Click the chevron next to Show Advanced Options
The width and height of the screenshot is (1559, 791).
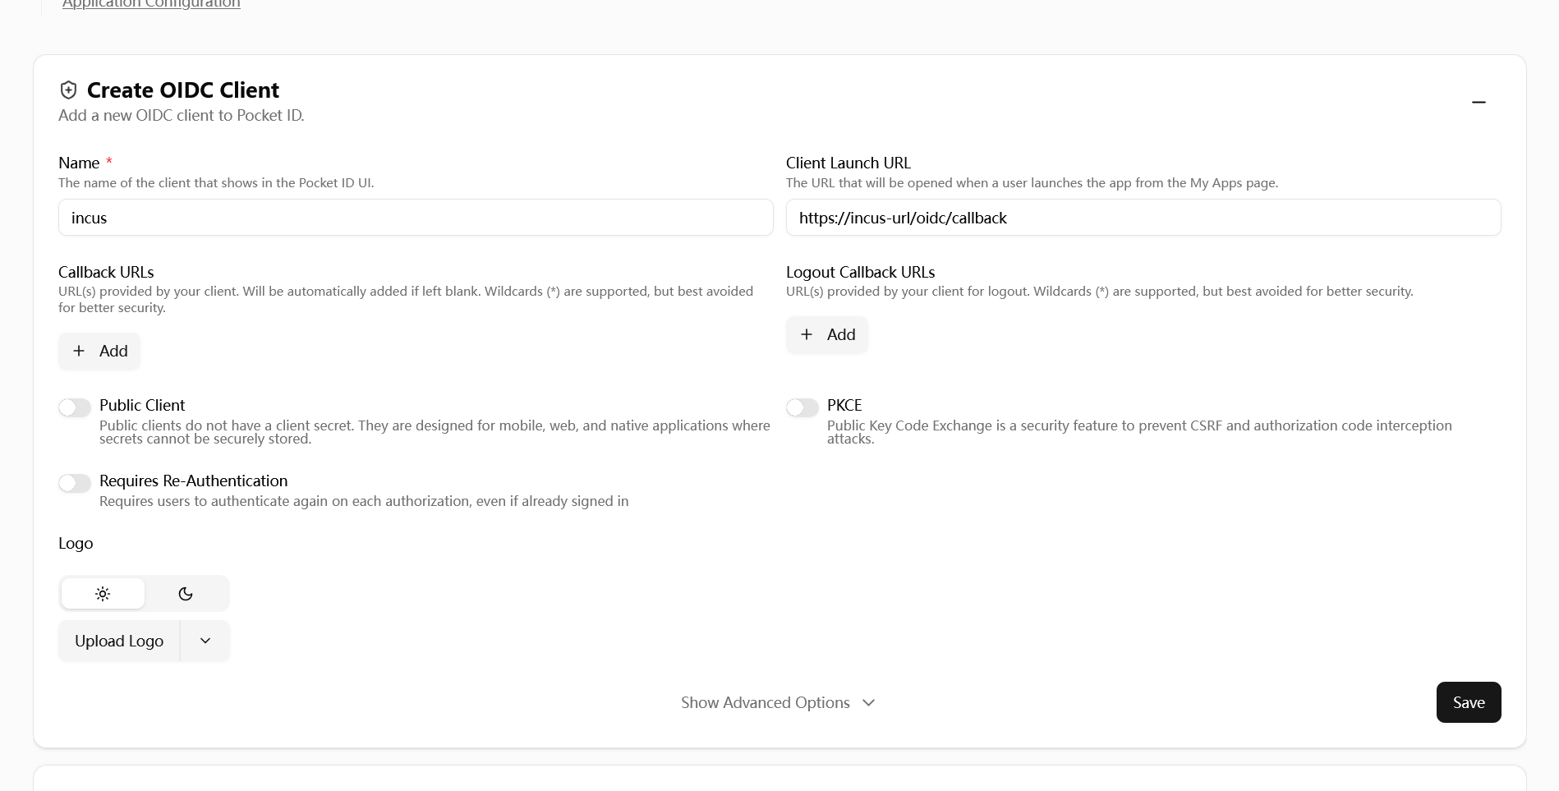[x=869, y=703]
